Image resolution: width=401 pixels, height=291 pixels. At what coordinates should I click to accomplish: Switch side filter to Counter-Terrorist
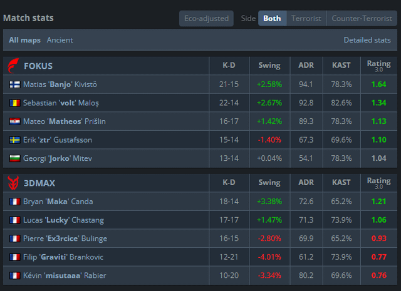361,19
